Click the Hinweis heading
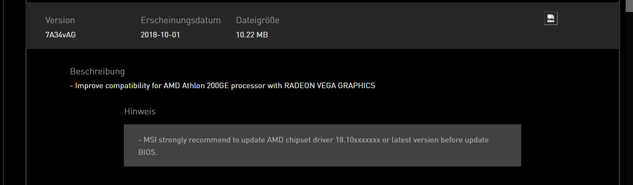The image size is (633, 185). [140, 111]
